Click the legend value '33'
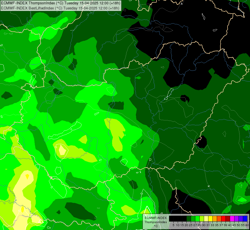 pos(212,225)
